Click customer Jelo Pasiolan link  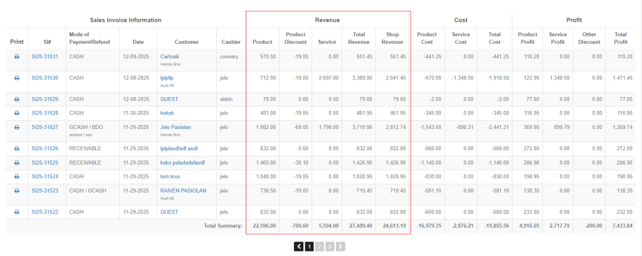(x=176, y=127)
